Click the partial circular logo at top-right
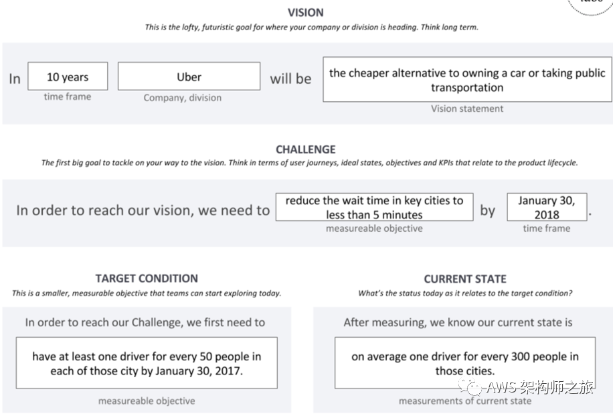 590,5
